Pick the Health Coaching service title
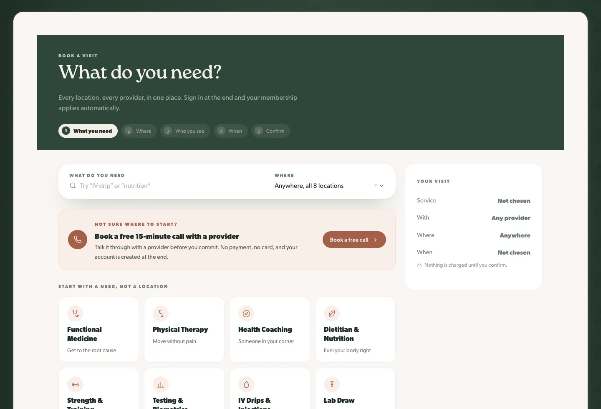Viewport: 601px width, 409px height. point(265,329)
